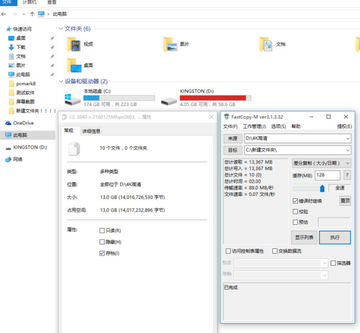Collapse the 文件夹 (6) section
360x333 pixels.
pyautogui.click(x=62, y=29)
